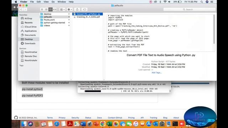Expand the desktop folder arrow
228x128 pixels.
click(69, 14)
